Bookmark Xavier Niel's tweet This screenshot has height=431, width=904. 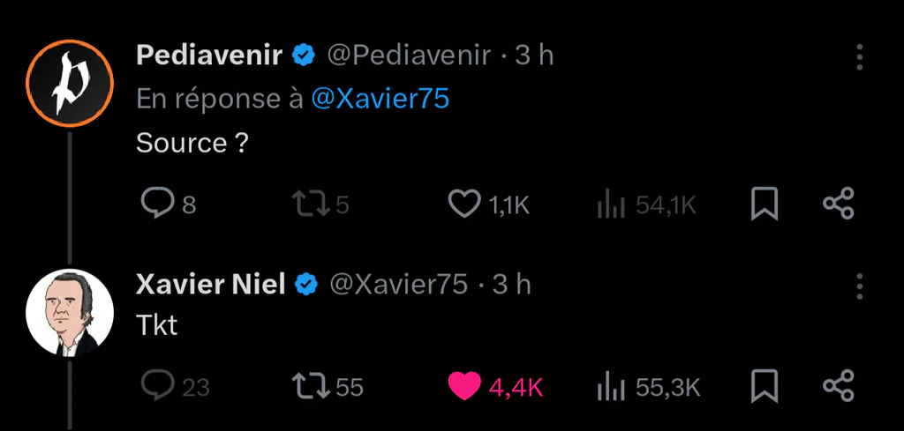[765, 386]
